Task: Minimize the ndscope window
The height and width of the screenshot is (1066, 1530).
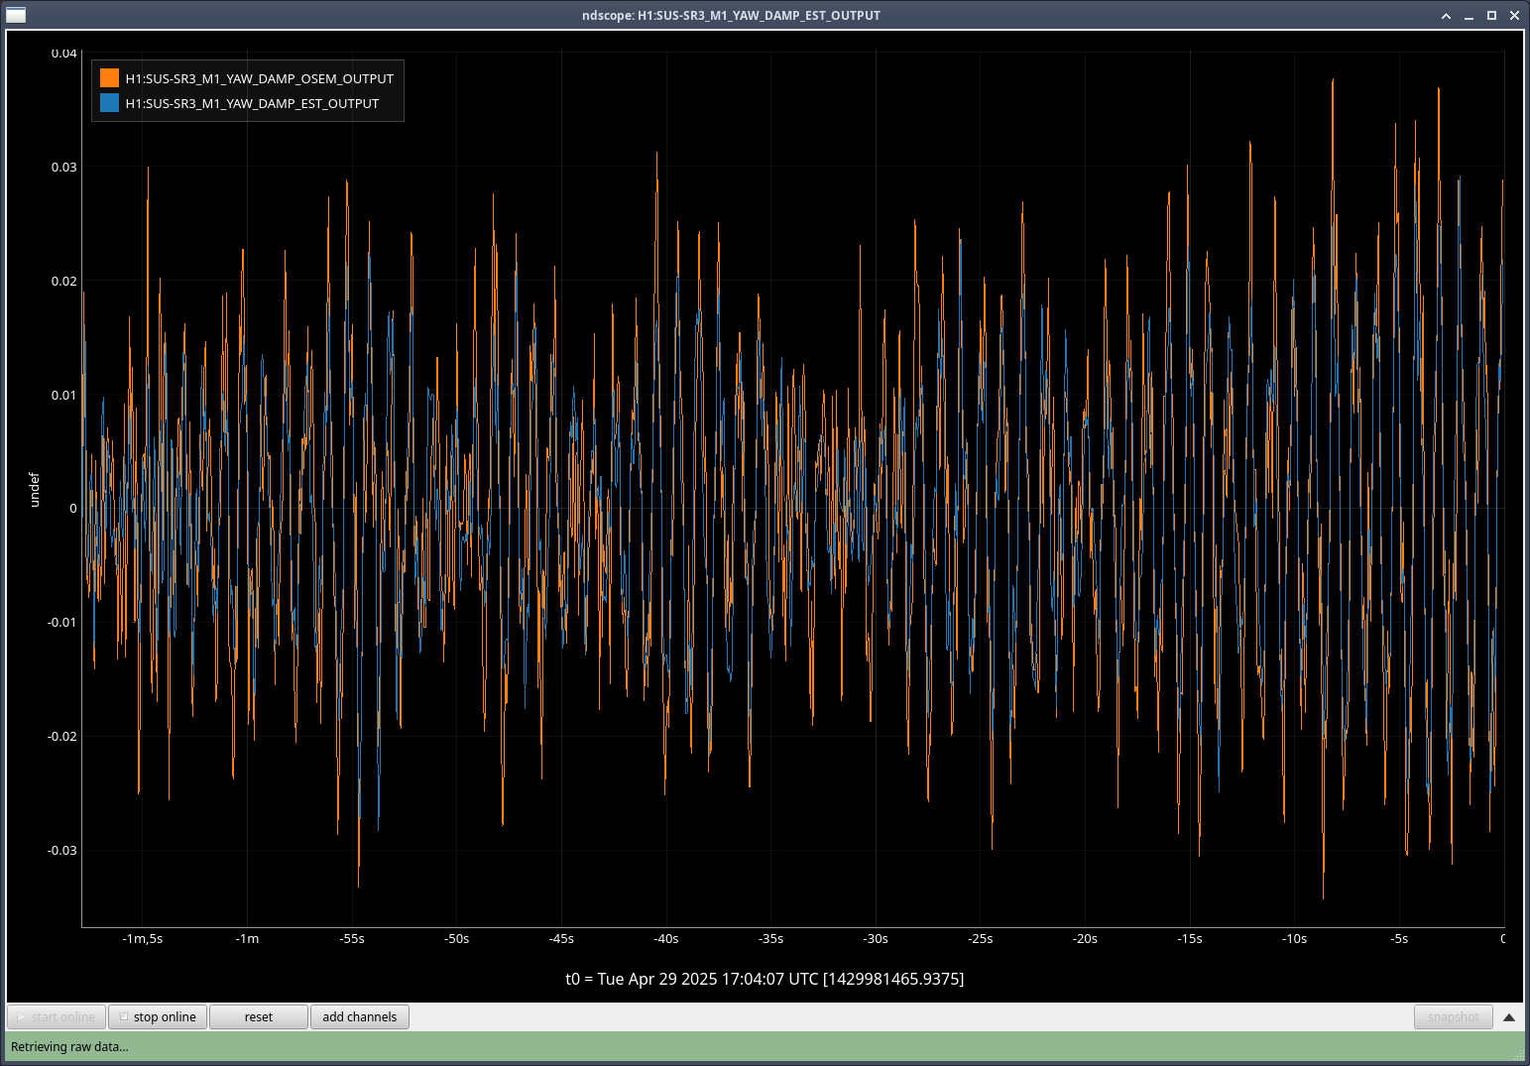Action: (1469, 15)
